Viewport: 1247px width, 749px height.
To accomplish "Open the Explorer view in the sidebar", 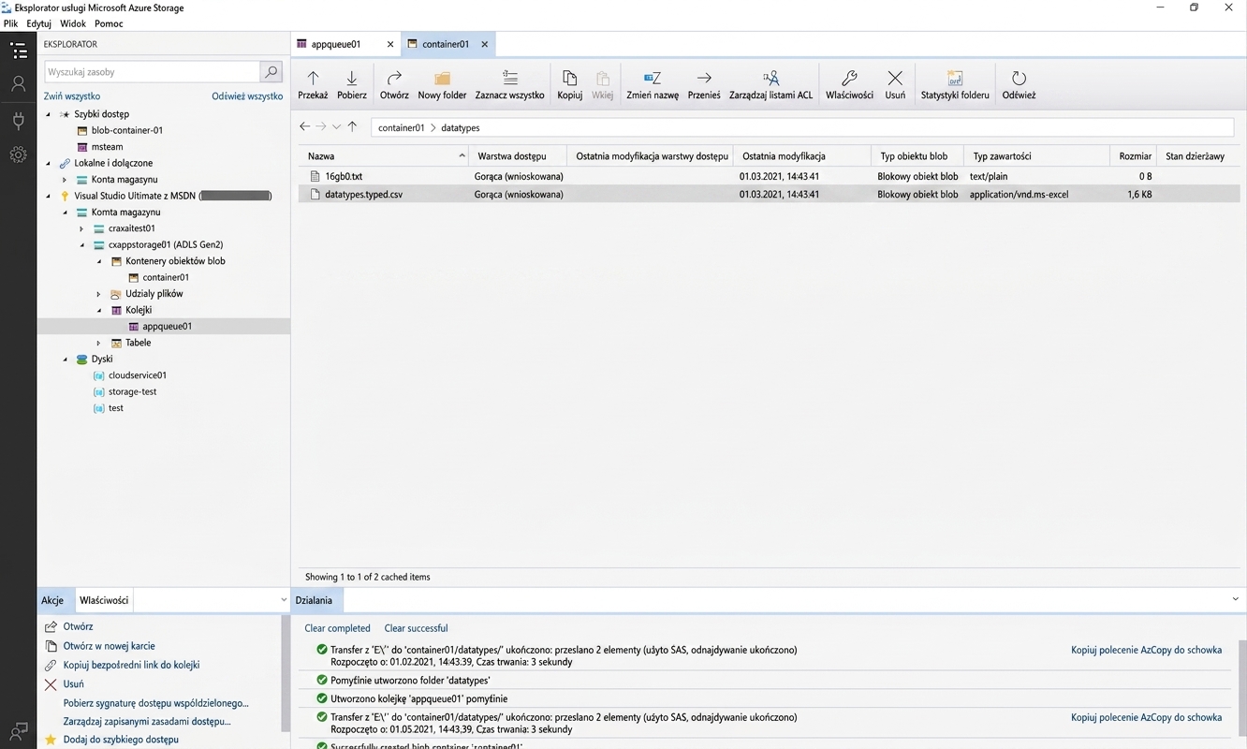I will click(18, 51).
